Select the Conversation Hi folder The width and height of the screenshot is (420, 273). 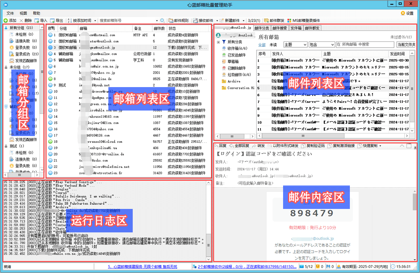click(x=238, y=88)
